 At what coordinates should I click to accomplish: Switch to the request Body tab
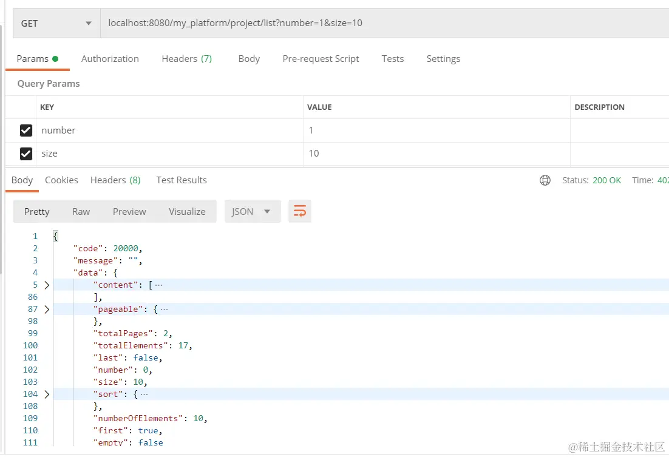click(249, 59)
